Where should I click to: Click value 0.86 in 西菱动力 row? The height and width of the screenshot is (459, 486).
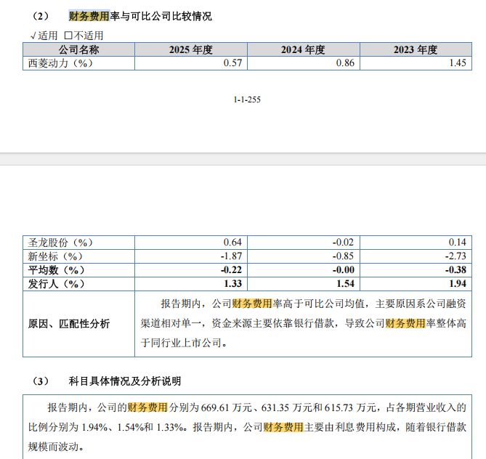(345, 63)
